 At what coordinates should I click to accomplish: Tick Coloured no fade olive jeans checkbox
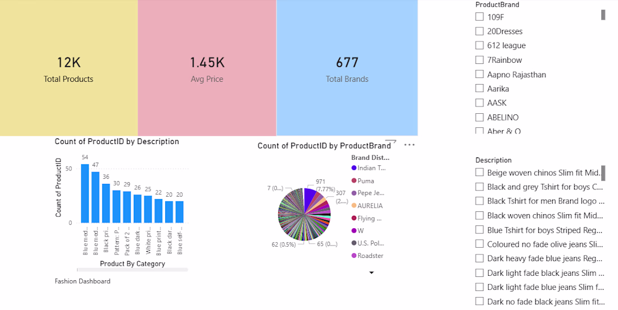pyautogui.click(x=479, y=244)
